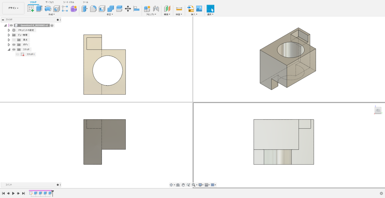385x198 pixels.
Task: Show the hidden 原点 folder
Action: (14, 40)
